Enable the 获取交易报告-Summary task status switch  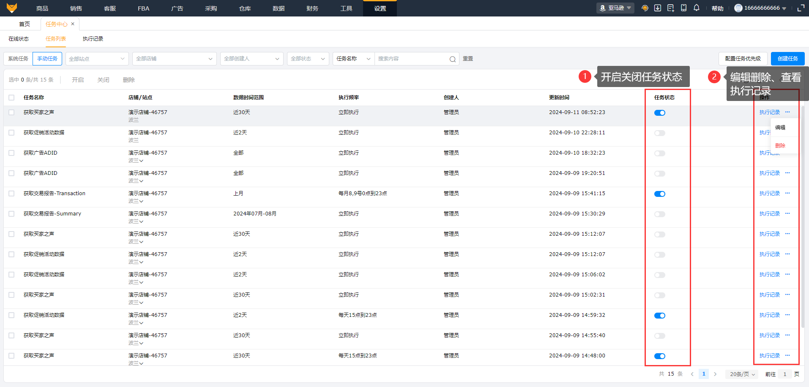point(659,214)
